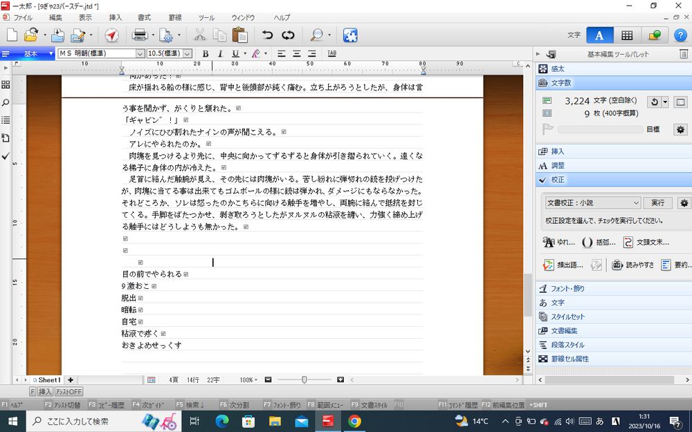The height and width of the screenshot is (432, 692).
Task: Click the vertical scrollbar thumb of the document
Action: (528, 295)
